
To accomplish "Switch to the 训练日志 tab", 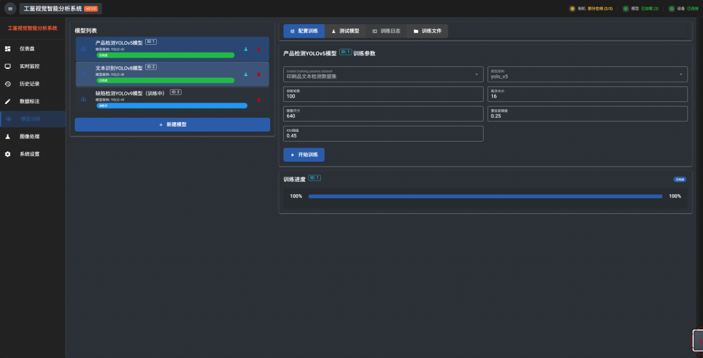I will click(387, 31).
